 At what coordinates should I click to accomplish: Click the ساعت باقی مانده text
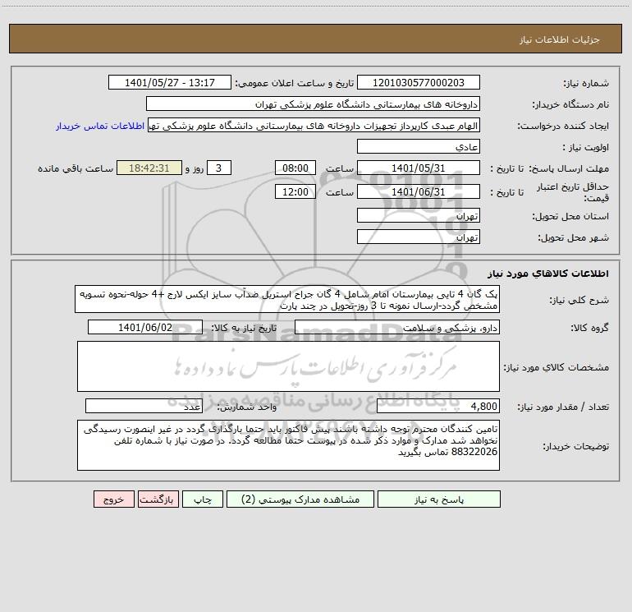coord(76,168)
